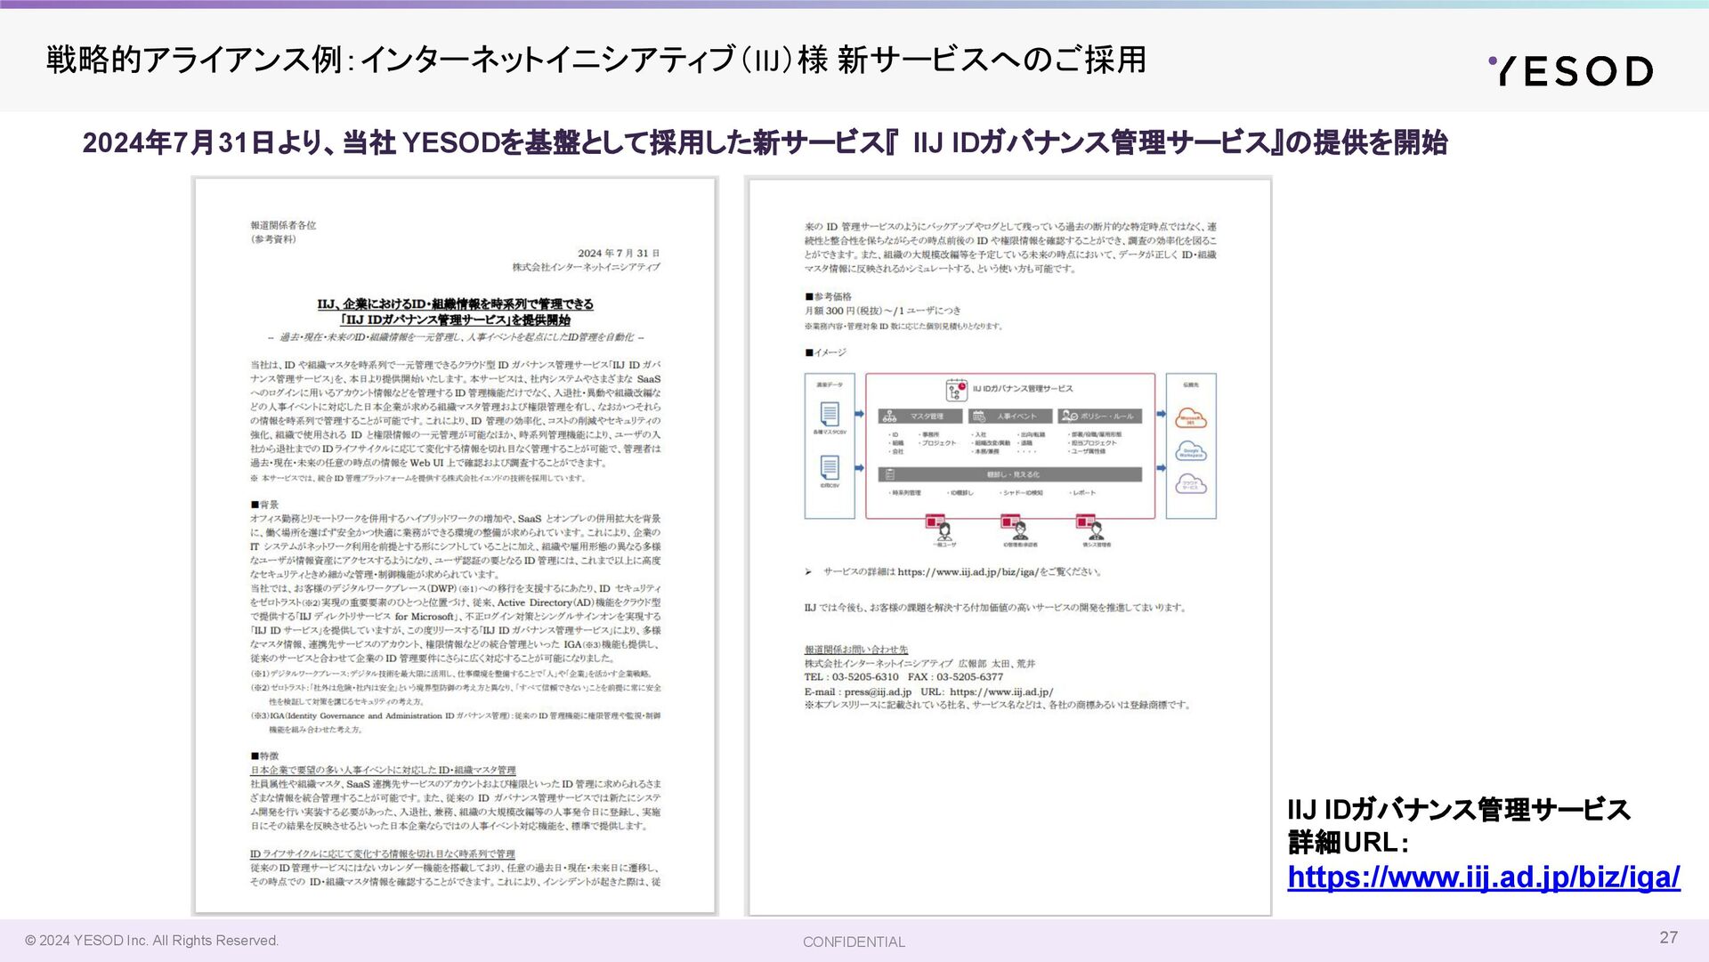Click the マスタ管理 org-chart icon
1709x962 pixels.
[x=889, y=416]
